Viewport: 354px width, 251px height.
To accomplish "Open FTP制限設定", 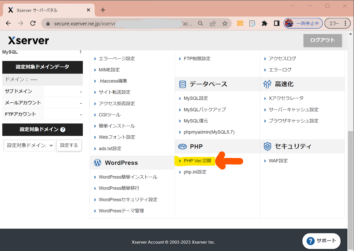I will coord(197,59).
